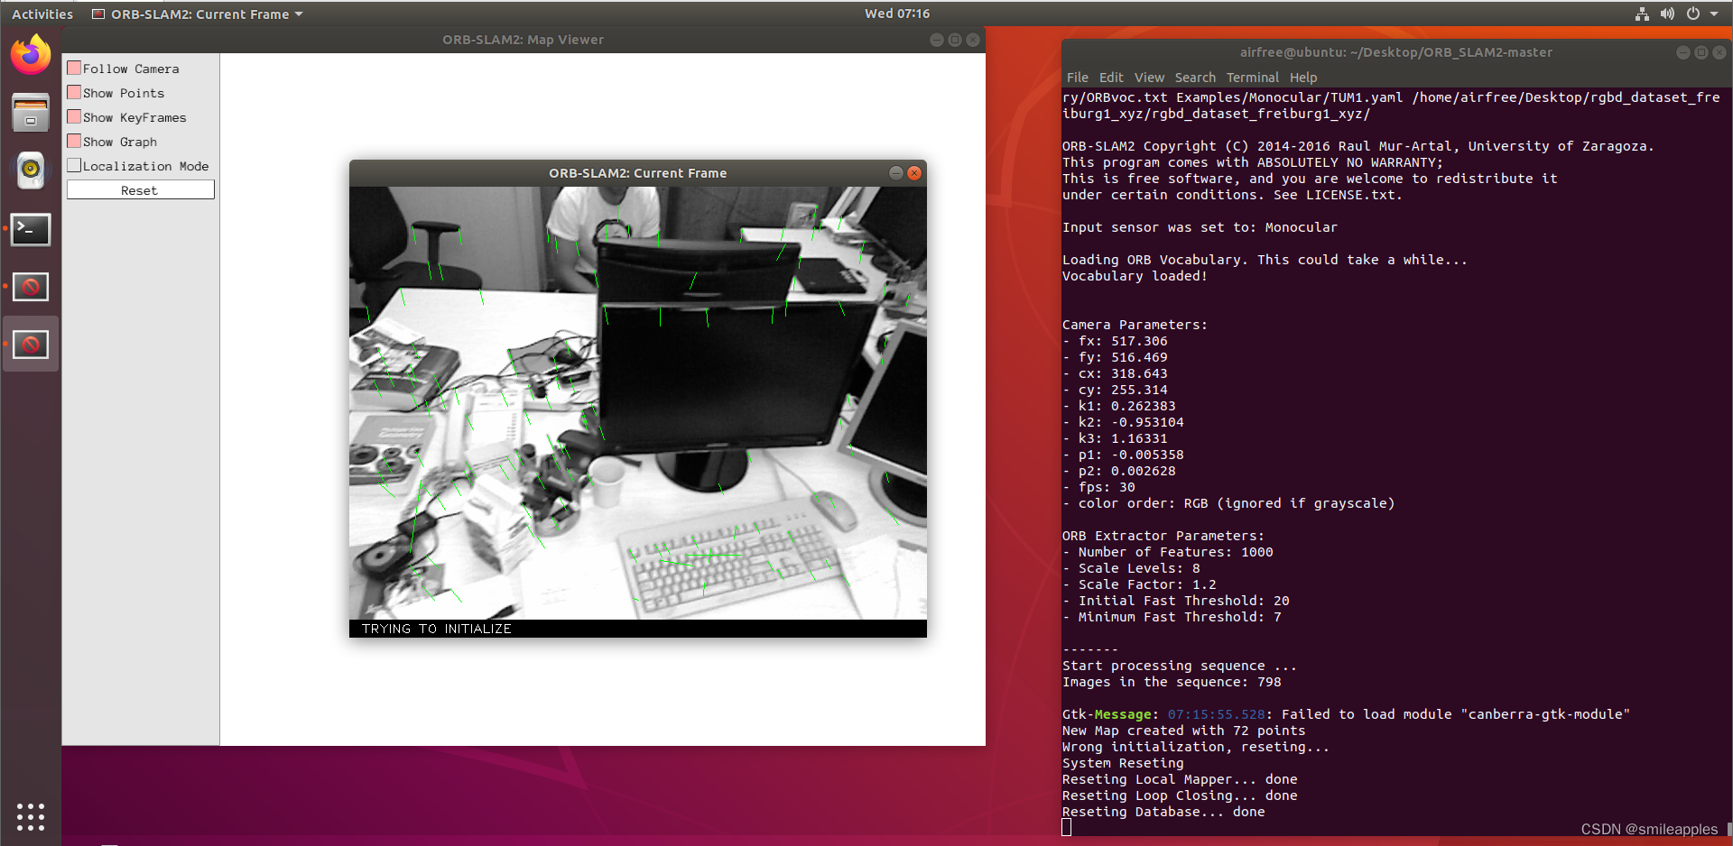The width and height of the screenshot is (1733, 846).
Task: Click the 'Vocabulary loaded!' line in terminal
Action: [x=1135, y=276]
